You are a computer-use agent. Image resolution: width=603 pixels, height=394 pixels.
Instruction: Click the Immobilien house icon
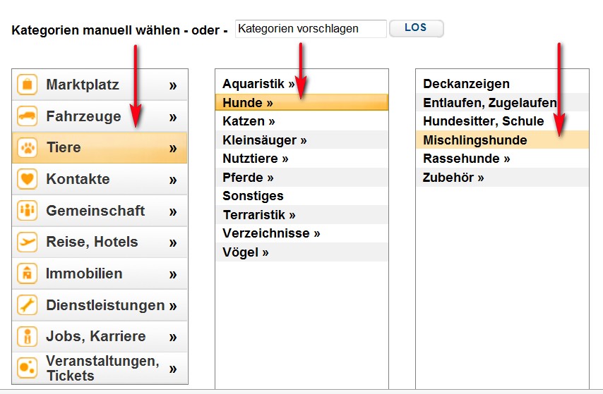tap(28, 273)
